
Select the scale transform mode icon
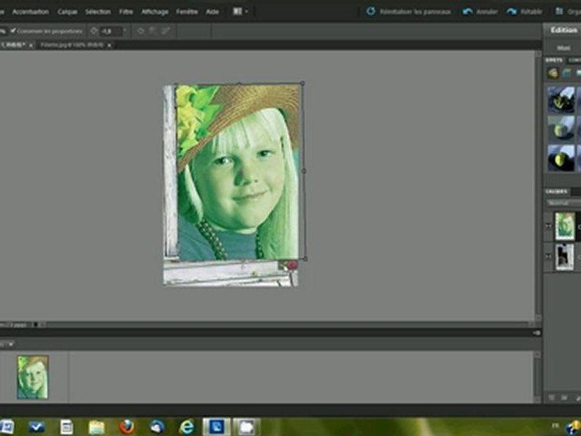click(x=153, y=31)
